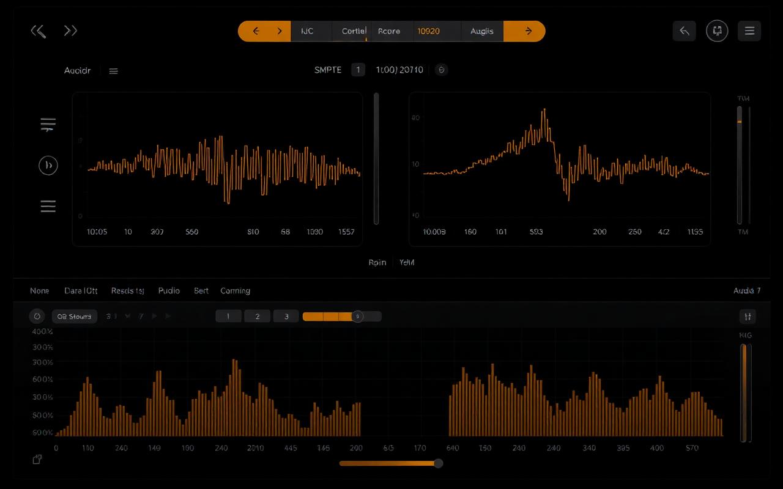The width and height of the screenshot is (783, 489).
Task: Click the left waveform display
Action: (217, 169)
